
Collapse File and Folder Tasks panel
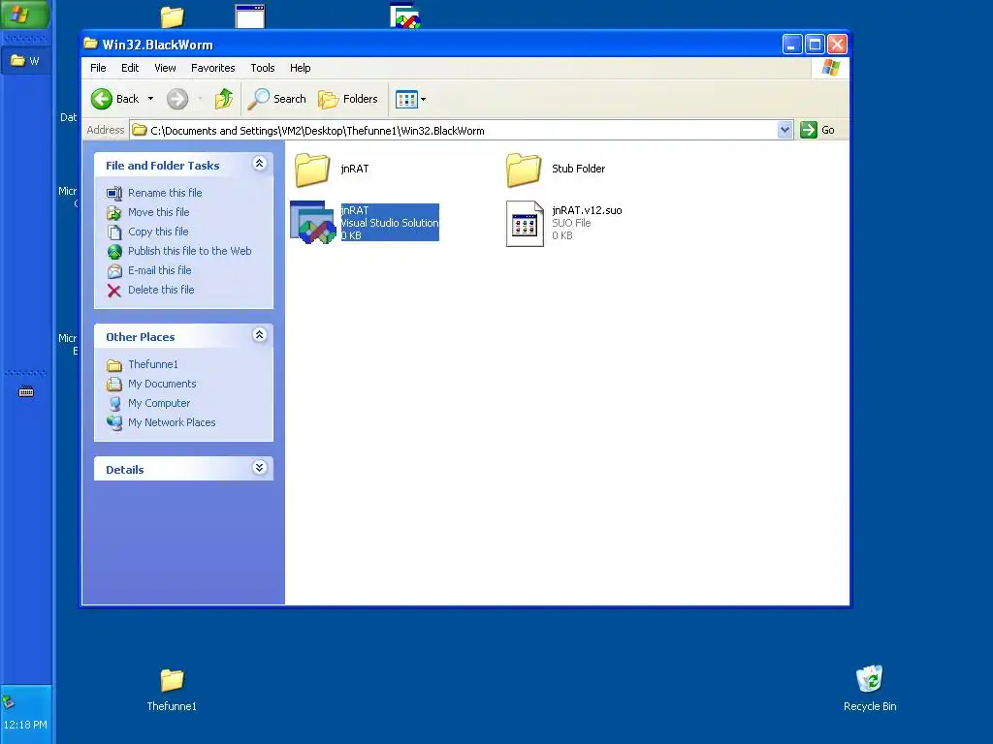pos(259,164)
